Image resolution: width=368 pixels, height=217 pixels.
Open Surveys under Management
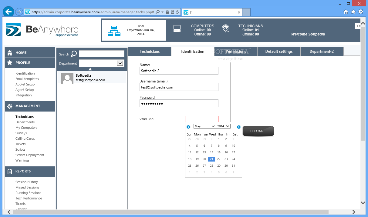(x=21, y=133)
